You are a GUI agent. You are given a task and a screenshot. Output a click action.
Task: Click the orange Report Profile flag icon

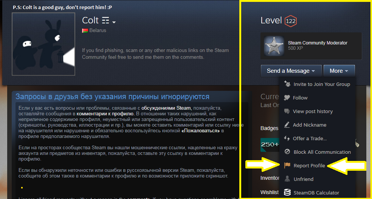click(287, 165)
